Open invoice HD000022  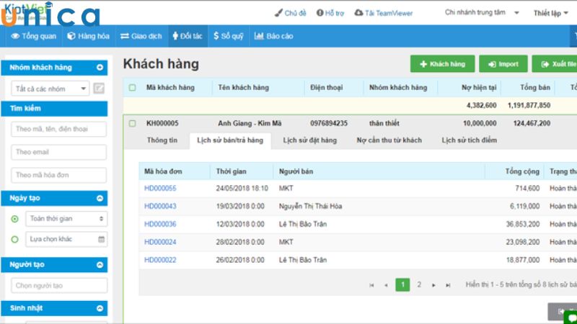pyautogui.click(x=160, y=260)
